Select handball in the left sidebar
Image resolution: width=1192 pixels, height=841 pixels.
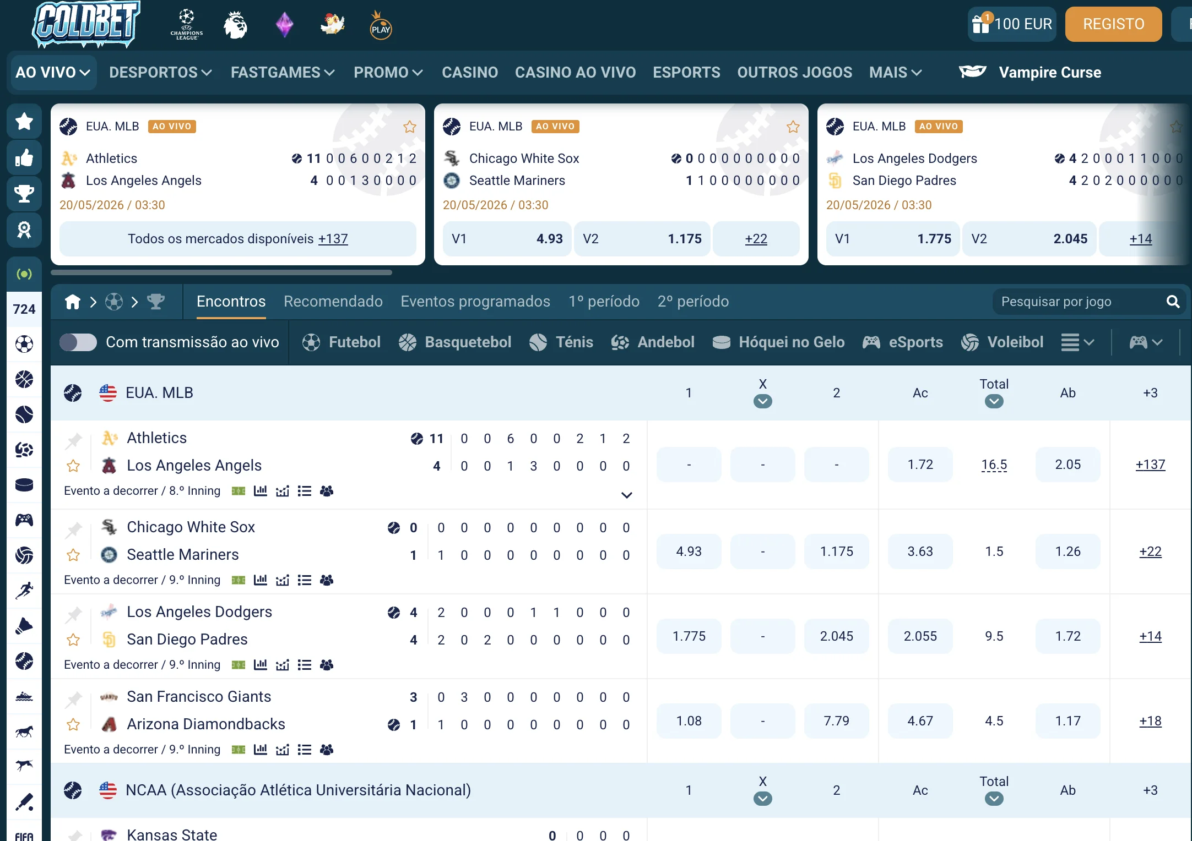pyautogui.click(x=24, y=450)
